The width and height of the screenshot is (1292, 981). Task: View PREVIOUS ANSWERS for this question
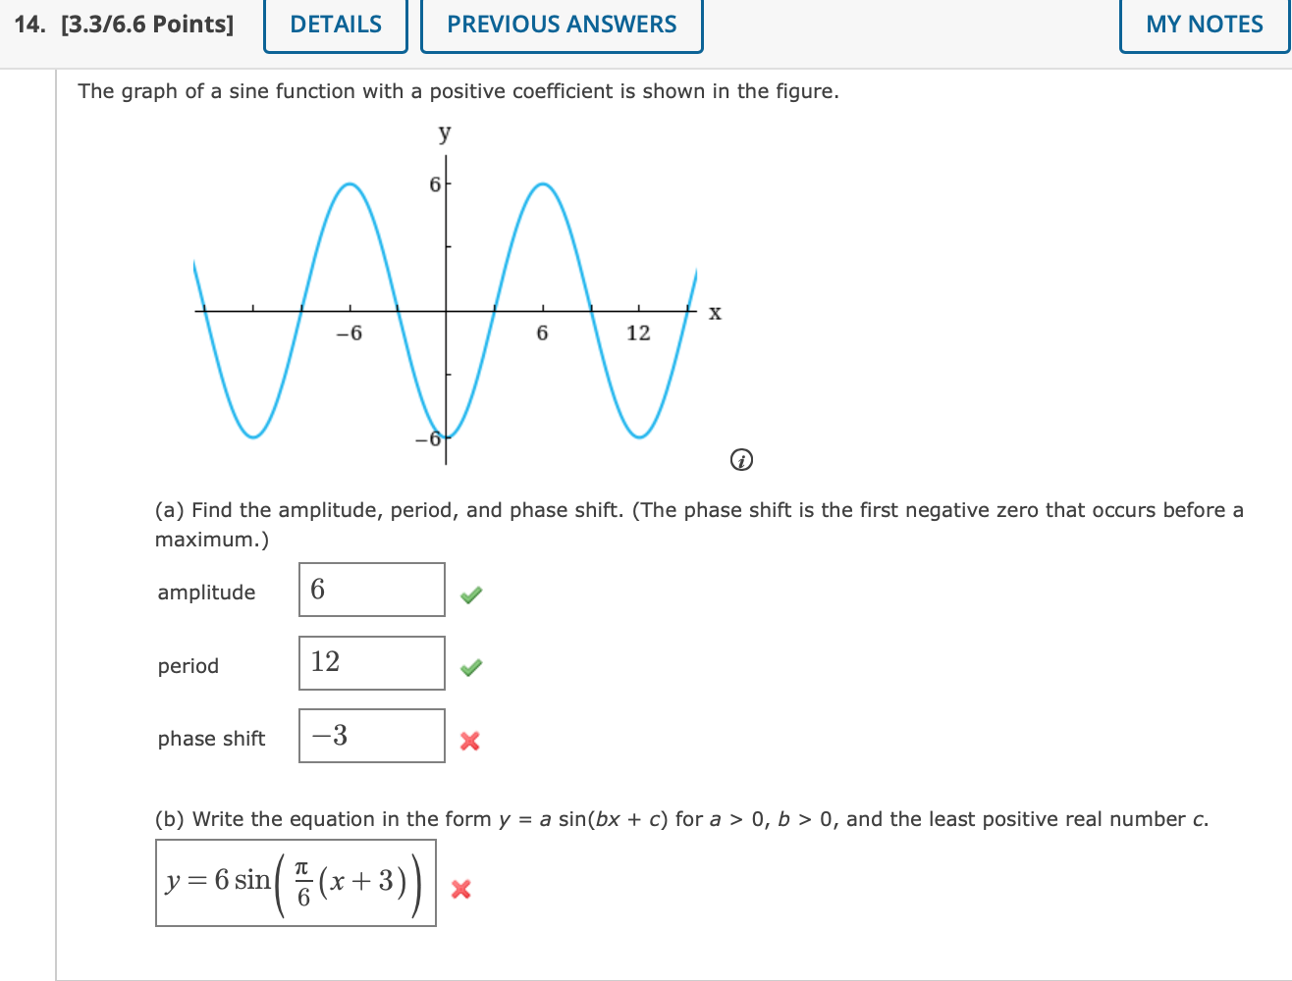tap(561, 25)
